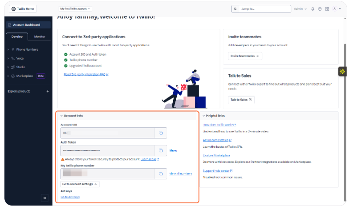Open the Admin dropdown menu
353x222 pixels.
tap(300, 9)
